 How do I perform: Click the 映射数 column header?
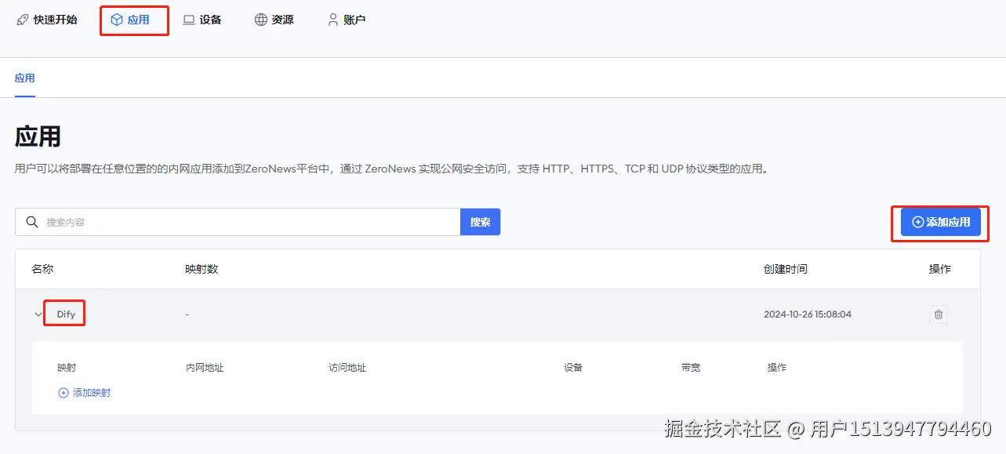(202, 269)
